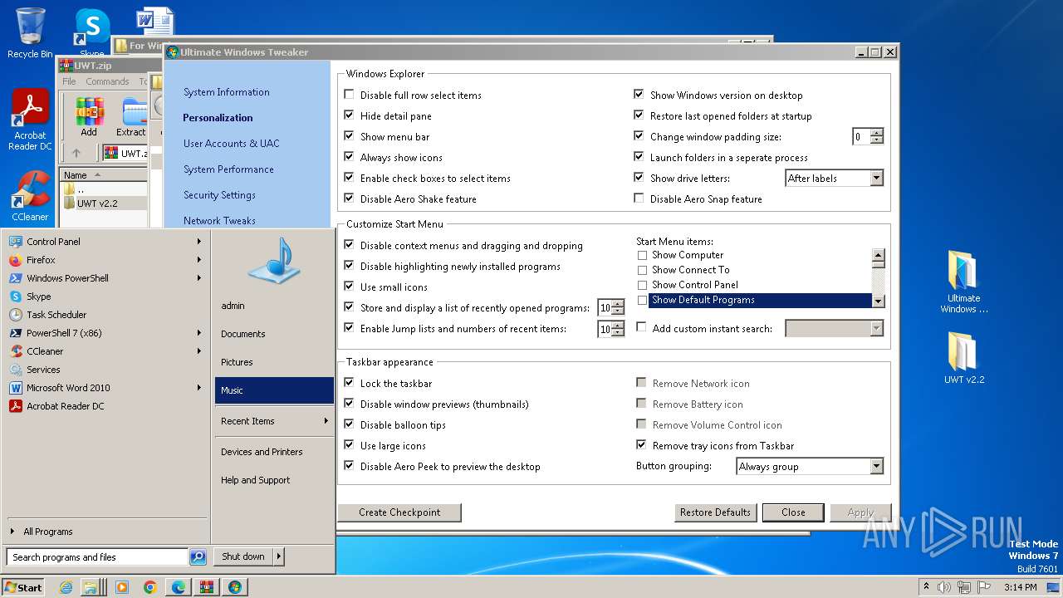
Task: Open Ultimate Windows folder on desktop
Action: tap(964, 281)
